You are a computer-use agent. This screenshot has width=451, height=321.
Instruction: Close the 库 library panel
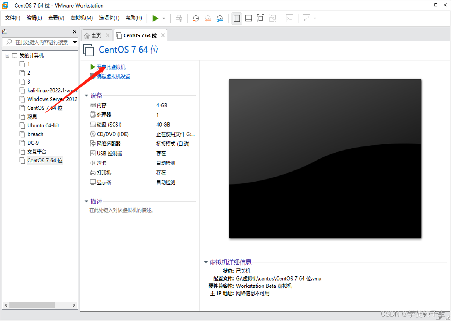pyautogui.click(x=74, y=32)
